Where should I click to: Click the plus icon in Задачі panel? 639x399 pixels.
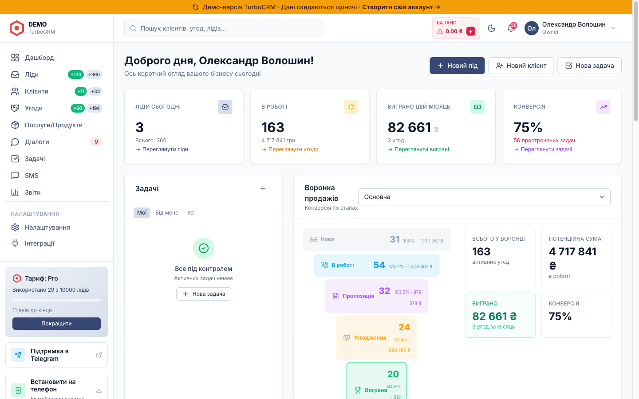(x=263, y=188)
